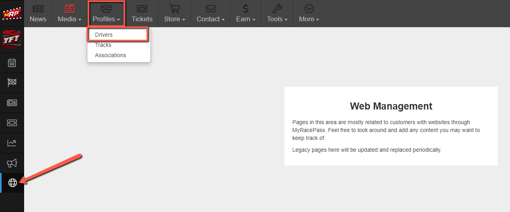Screen dimensions: 510x212
Task: Expand the Store dropdown menu
Action: (175, 13)
